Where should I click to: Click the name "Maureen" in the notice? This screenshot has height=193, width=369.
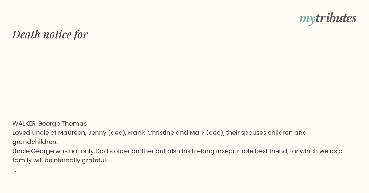coord(72,133)
